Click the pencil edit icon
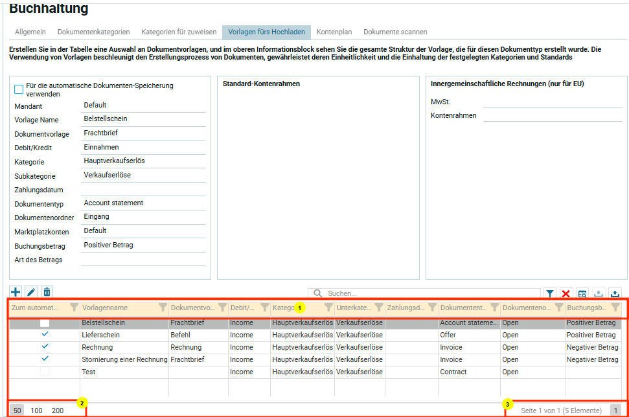This screenshot has width=629, height=417. pos(31,293)
